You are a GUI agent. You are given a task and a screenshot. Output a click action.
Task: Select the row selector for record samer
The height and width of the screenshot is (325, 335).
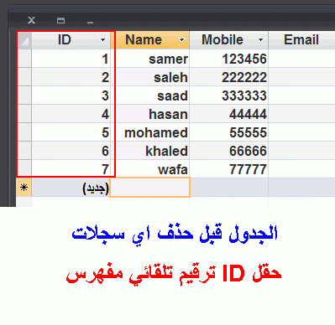coord(24,59)
